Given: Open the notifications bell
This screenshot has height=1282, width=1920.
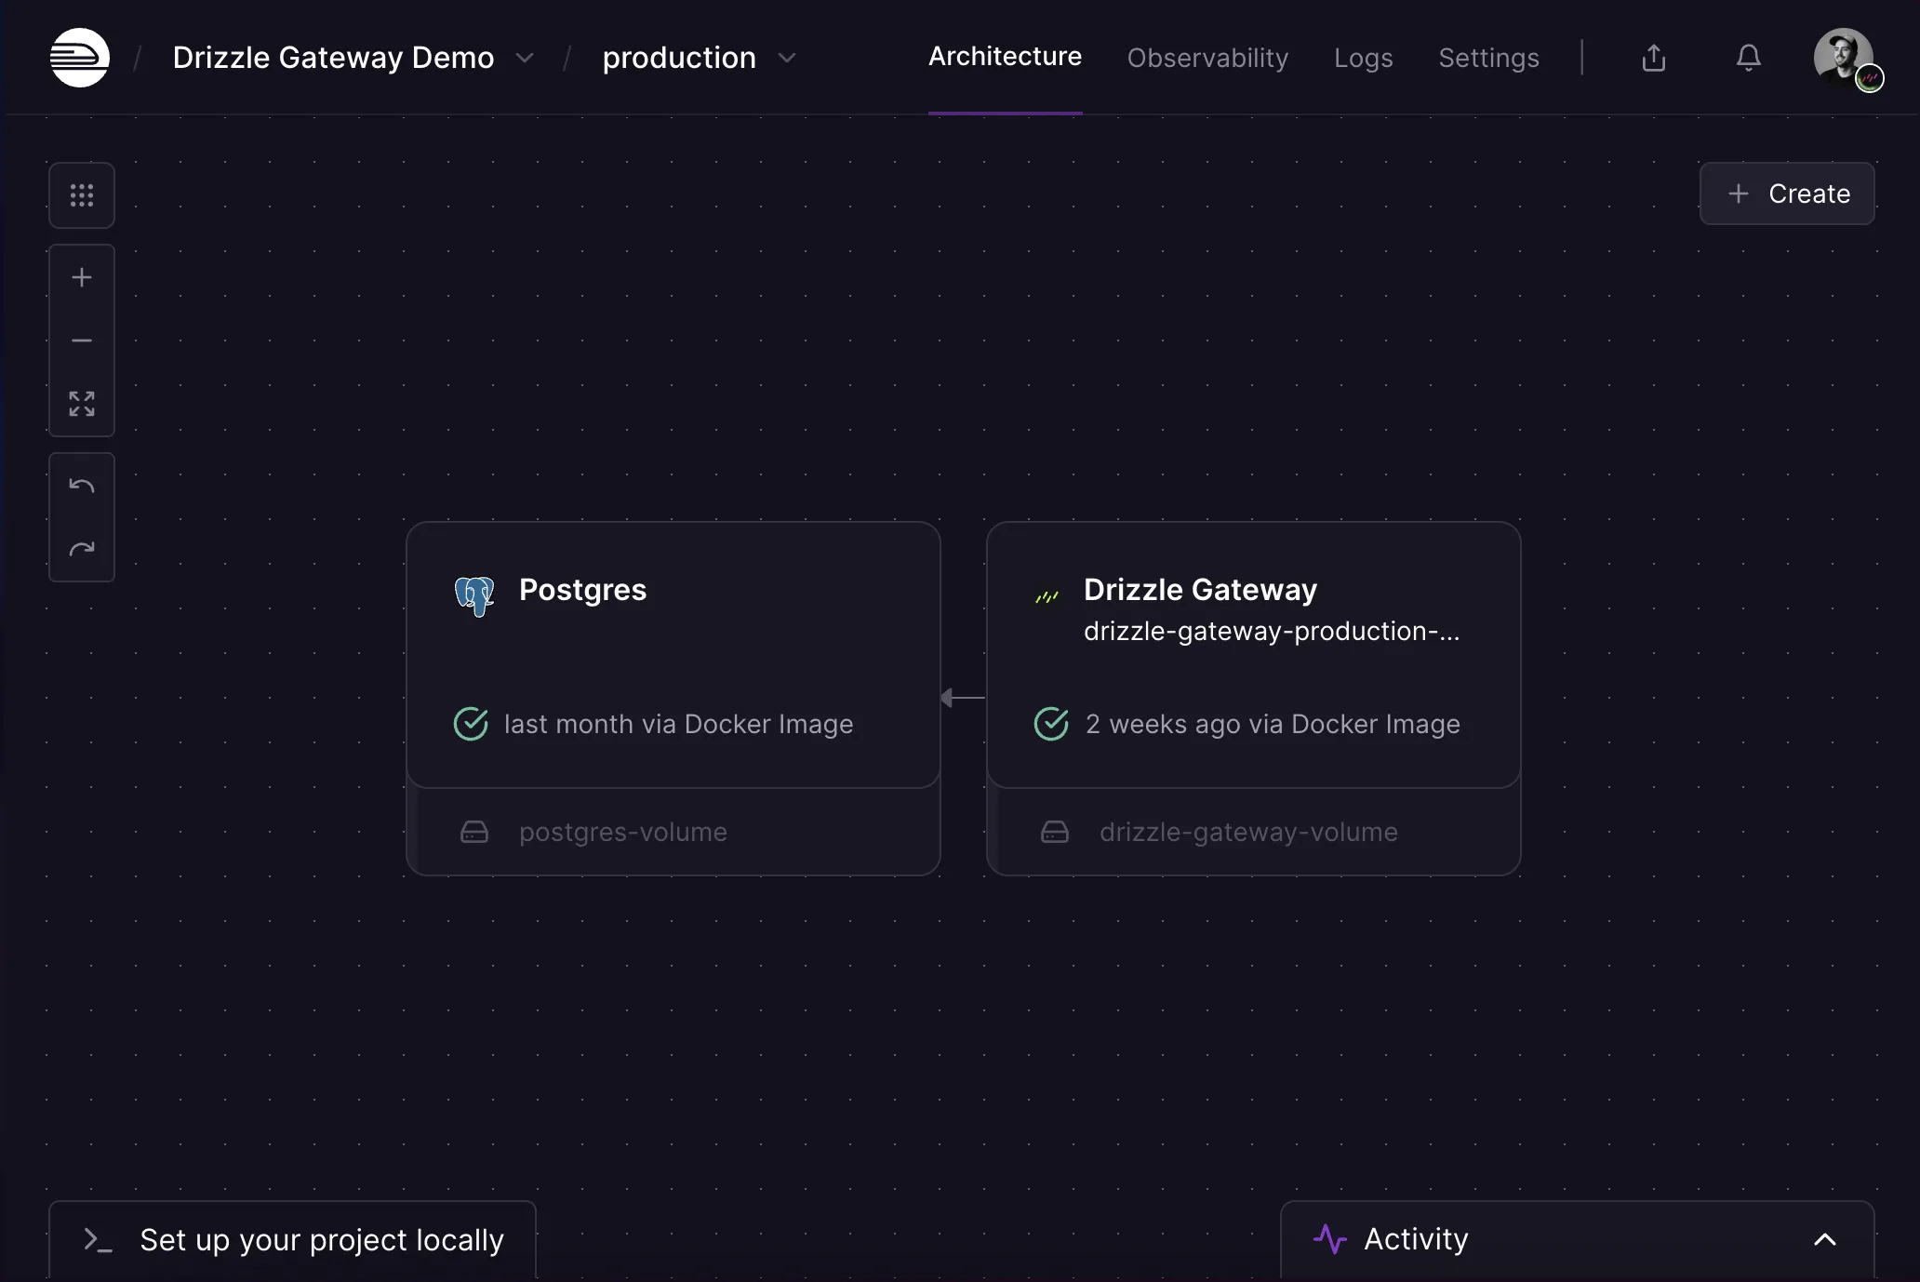Looking at the screenshot, I should coord(1749,58).
